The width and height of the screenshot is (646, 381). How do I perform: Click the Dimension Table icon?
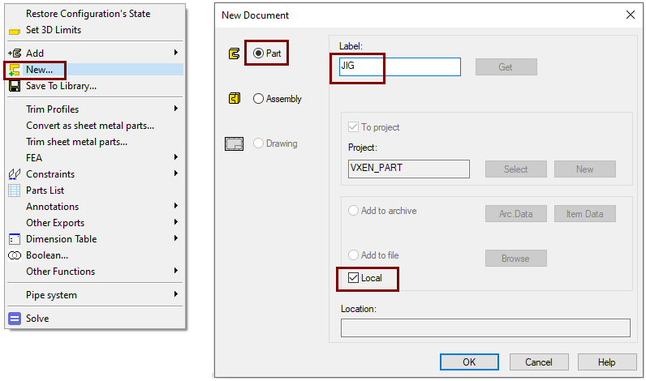click(14, 239)
